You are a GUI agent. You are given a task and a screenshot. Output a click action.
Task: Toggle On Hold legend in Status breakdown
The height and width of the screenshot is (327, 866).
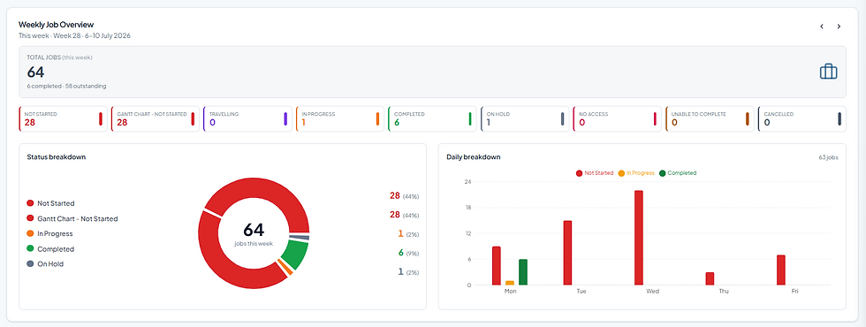(x=45, y=264)
